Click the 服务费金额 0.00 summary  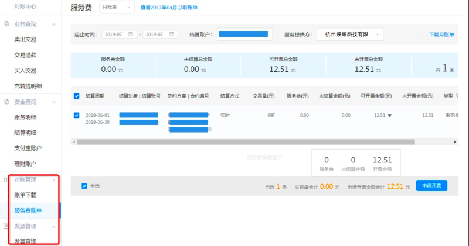coord(113,65)
